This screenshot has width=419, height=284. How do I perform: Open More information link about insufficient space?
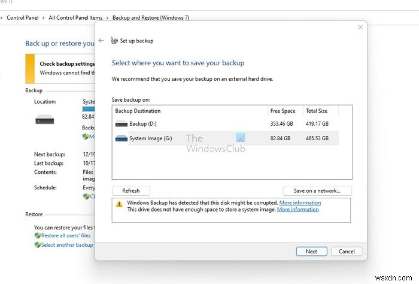tap(298, 209)
